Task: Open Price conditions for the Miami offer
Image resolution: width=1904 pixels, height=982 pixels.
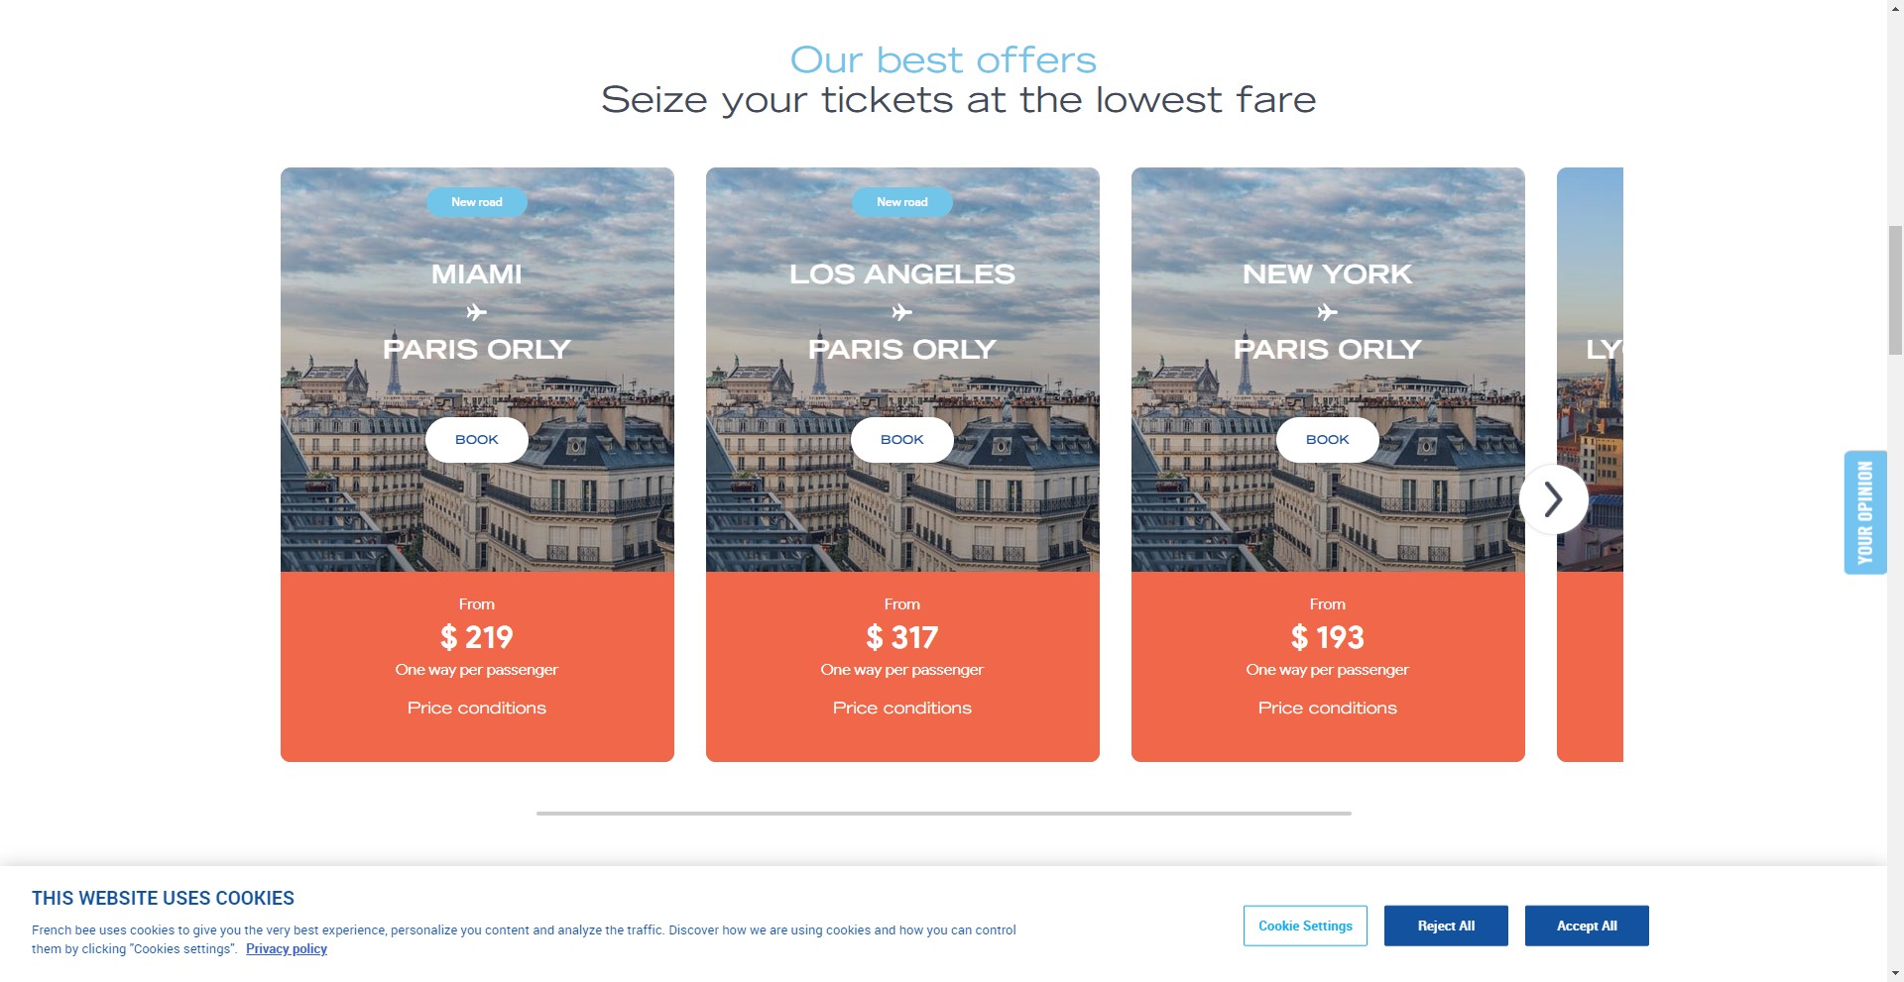Action: pyautogui.click(x=477, y=709)
